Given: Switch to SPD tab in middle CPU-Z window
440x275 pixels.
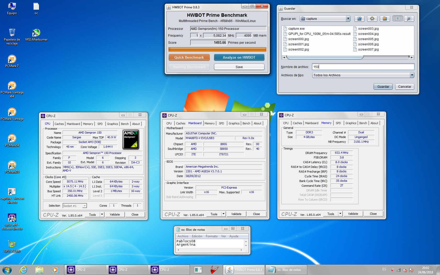Looking at the screenshot, I should pyautogui.click(x=222, y=123).
